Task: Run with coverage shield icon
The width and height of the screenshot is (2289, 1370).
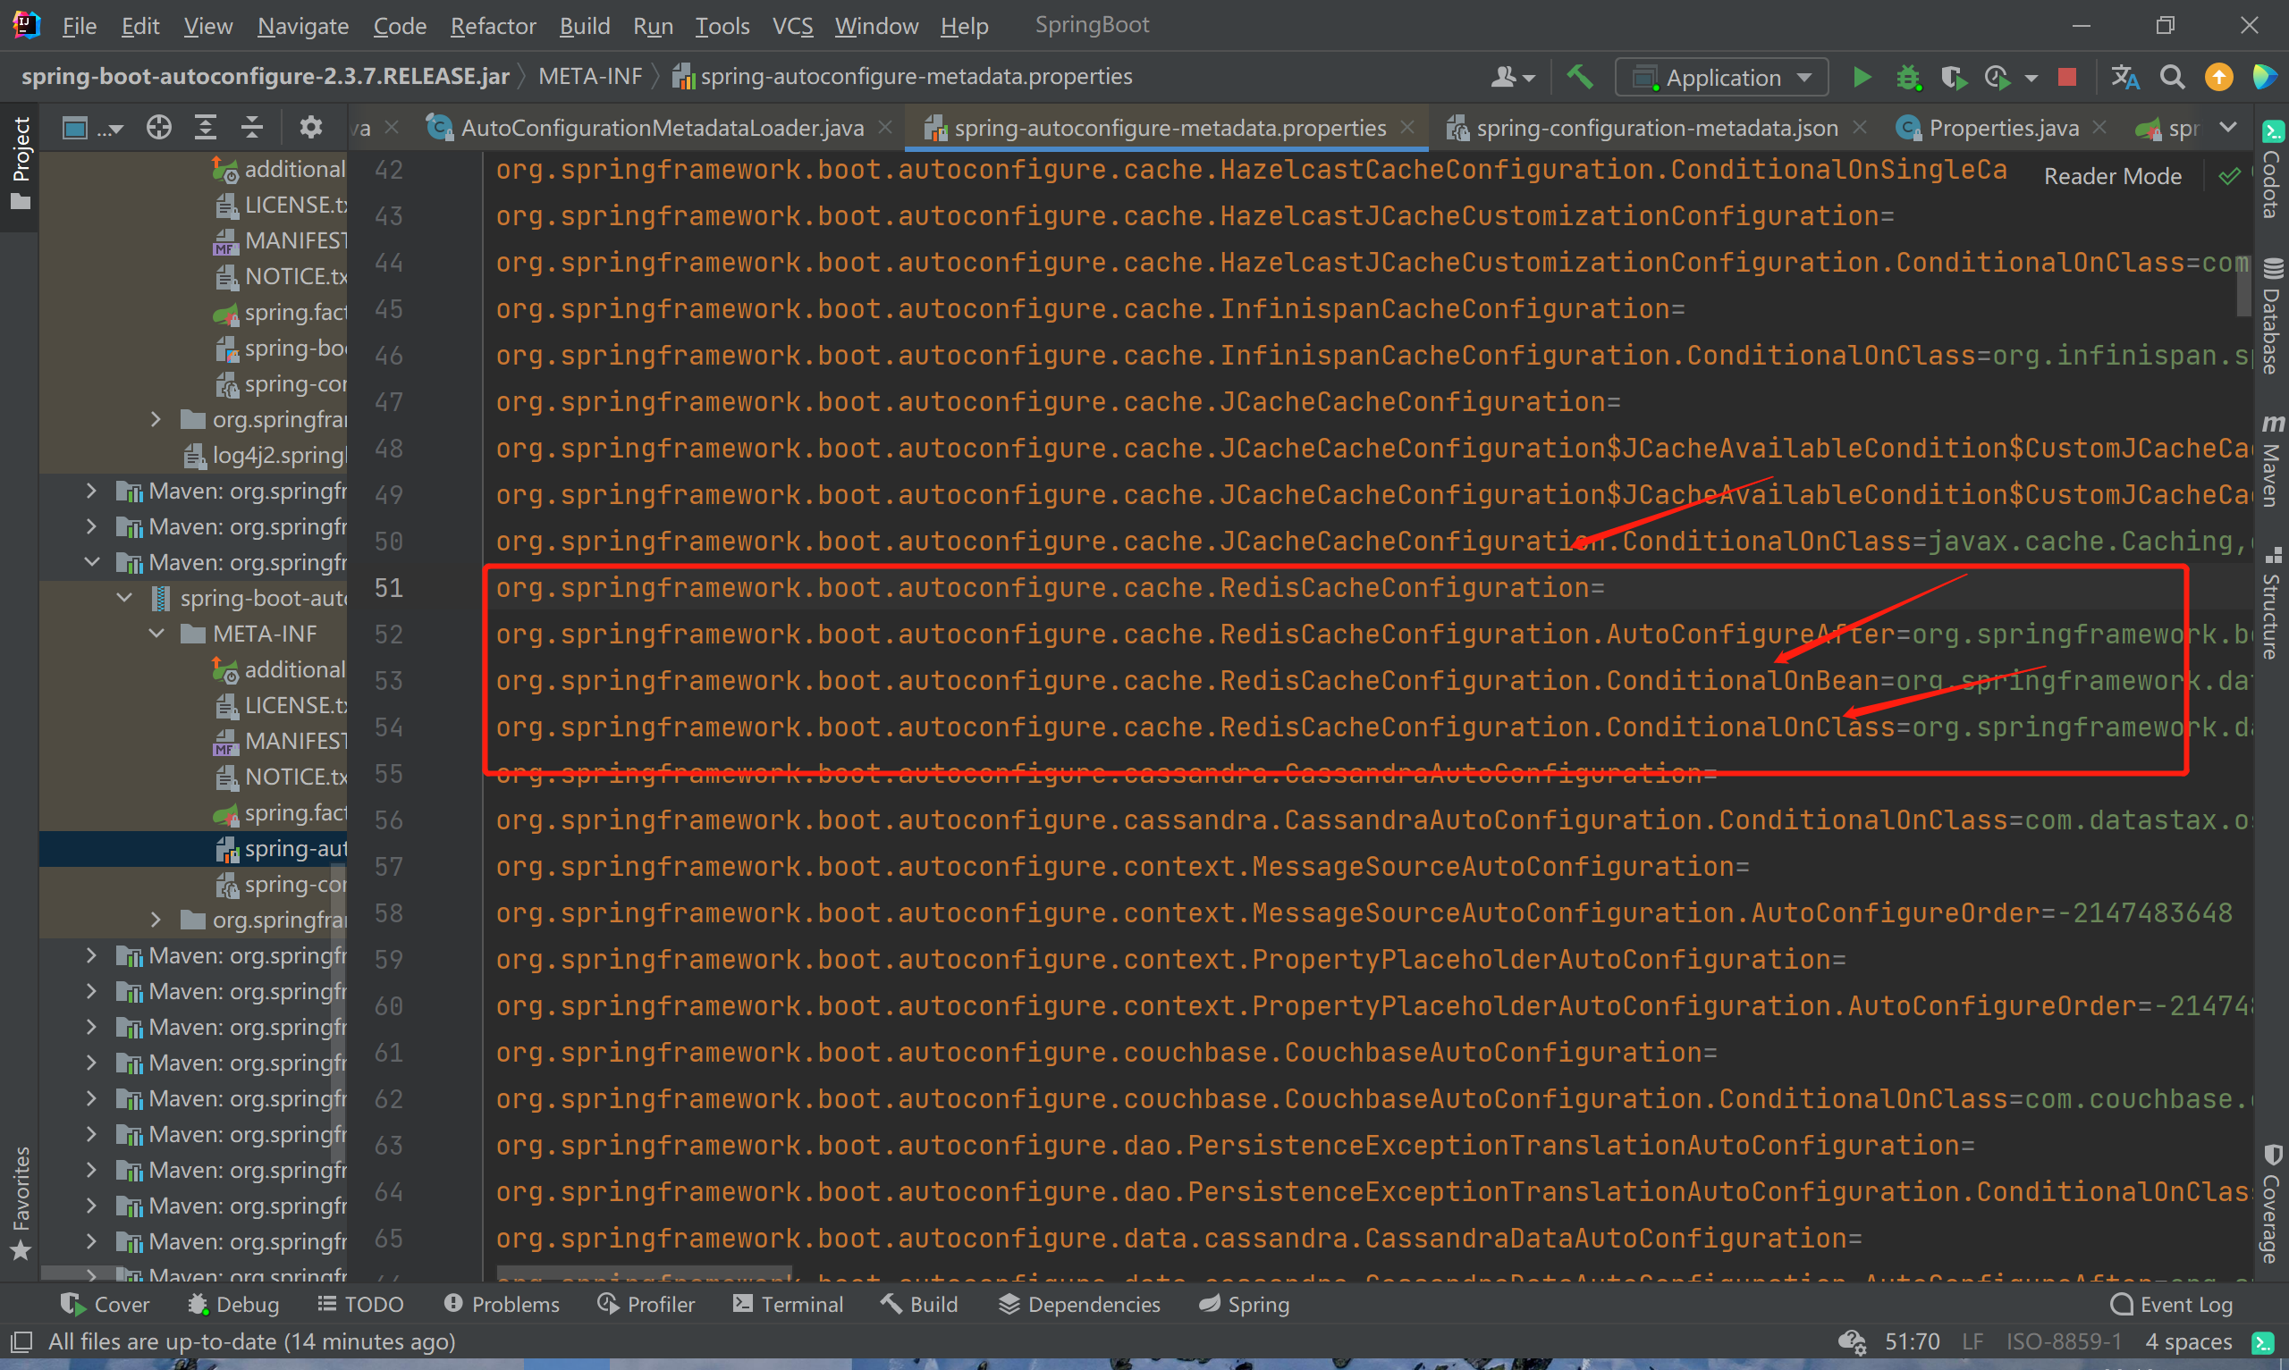Action: click(x=1953, y=78)
